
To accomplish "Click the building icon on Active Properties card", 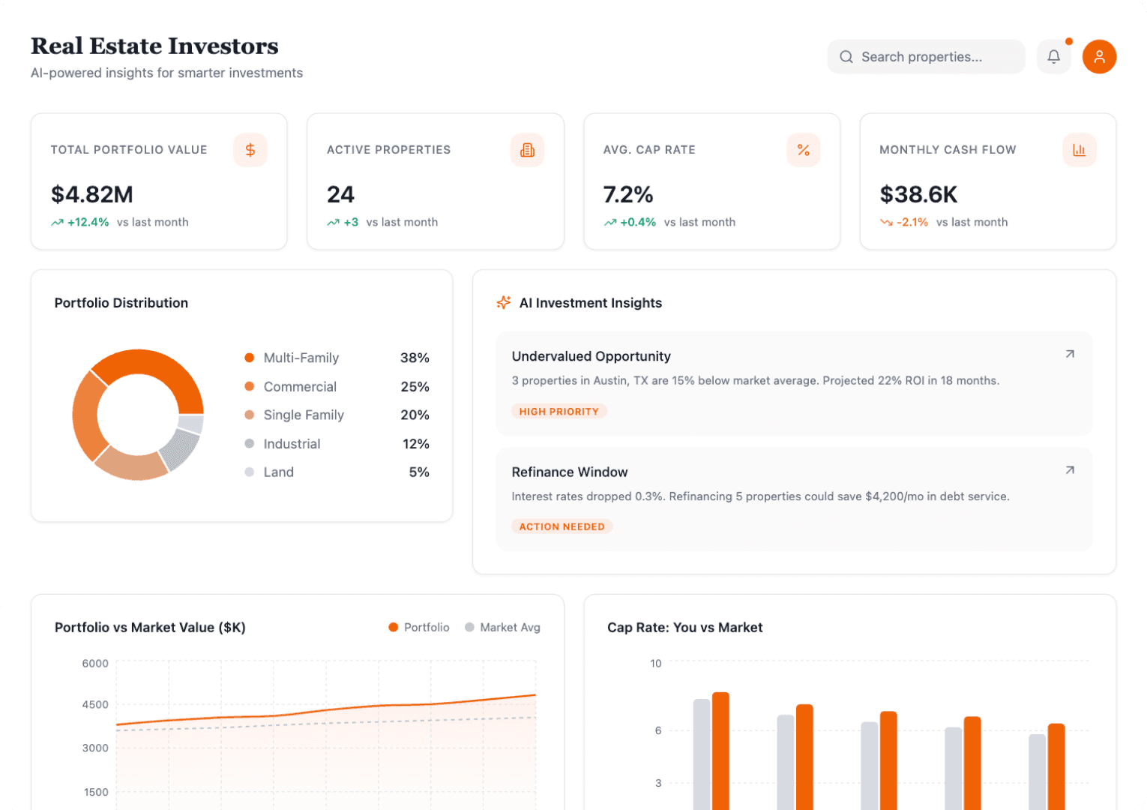I will 527,150.
